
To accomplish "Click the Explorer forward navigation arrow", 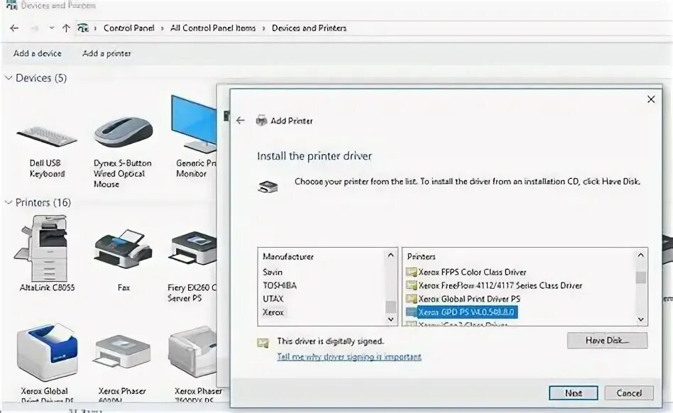I will point(35,28).
